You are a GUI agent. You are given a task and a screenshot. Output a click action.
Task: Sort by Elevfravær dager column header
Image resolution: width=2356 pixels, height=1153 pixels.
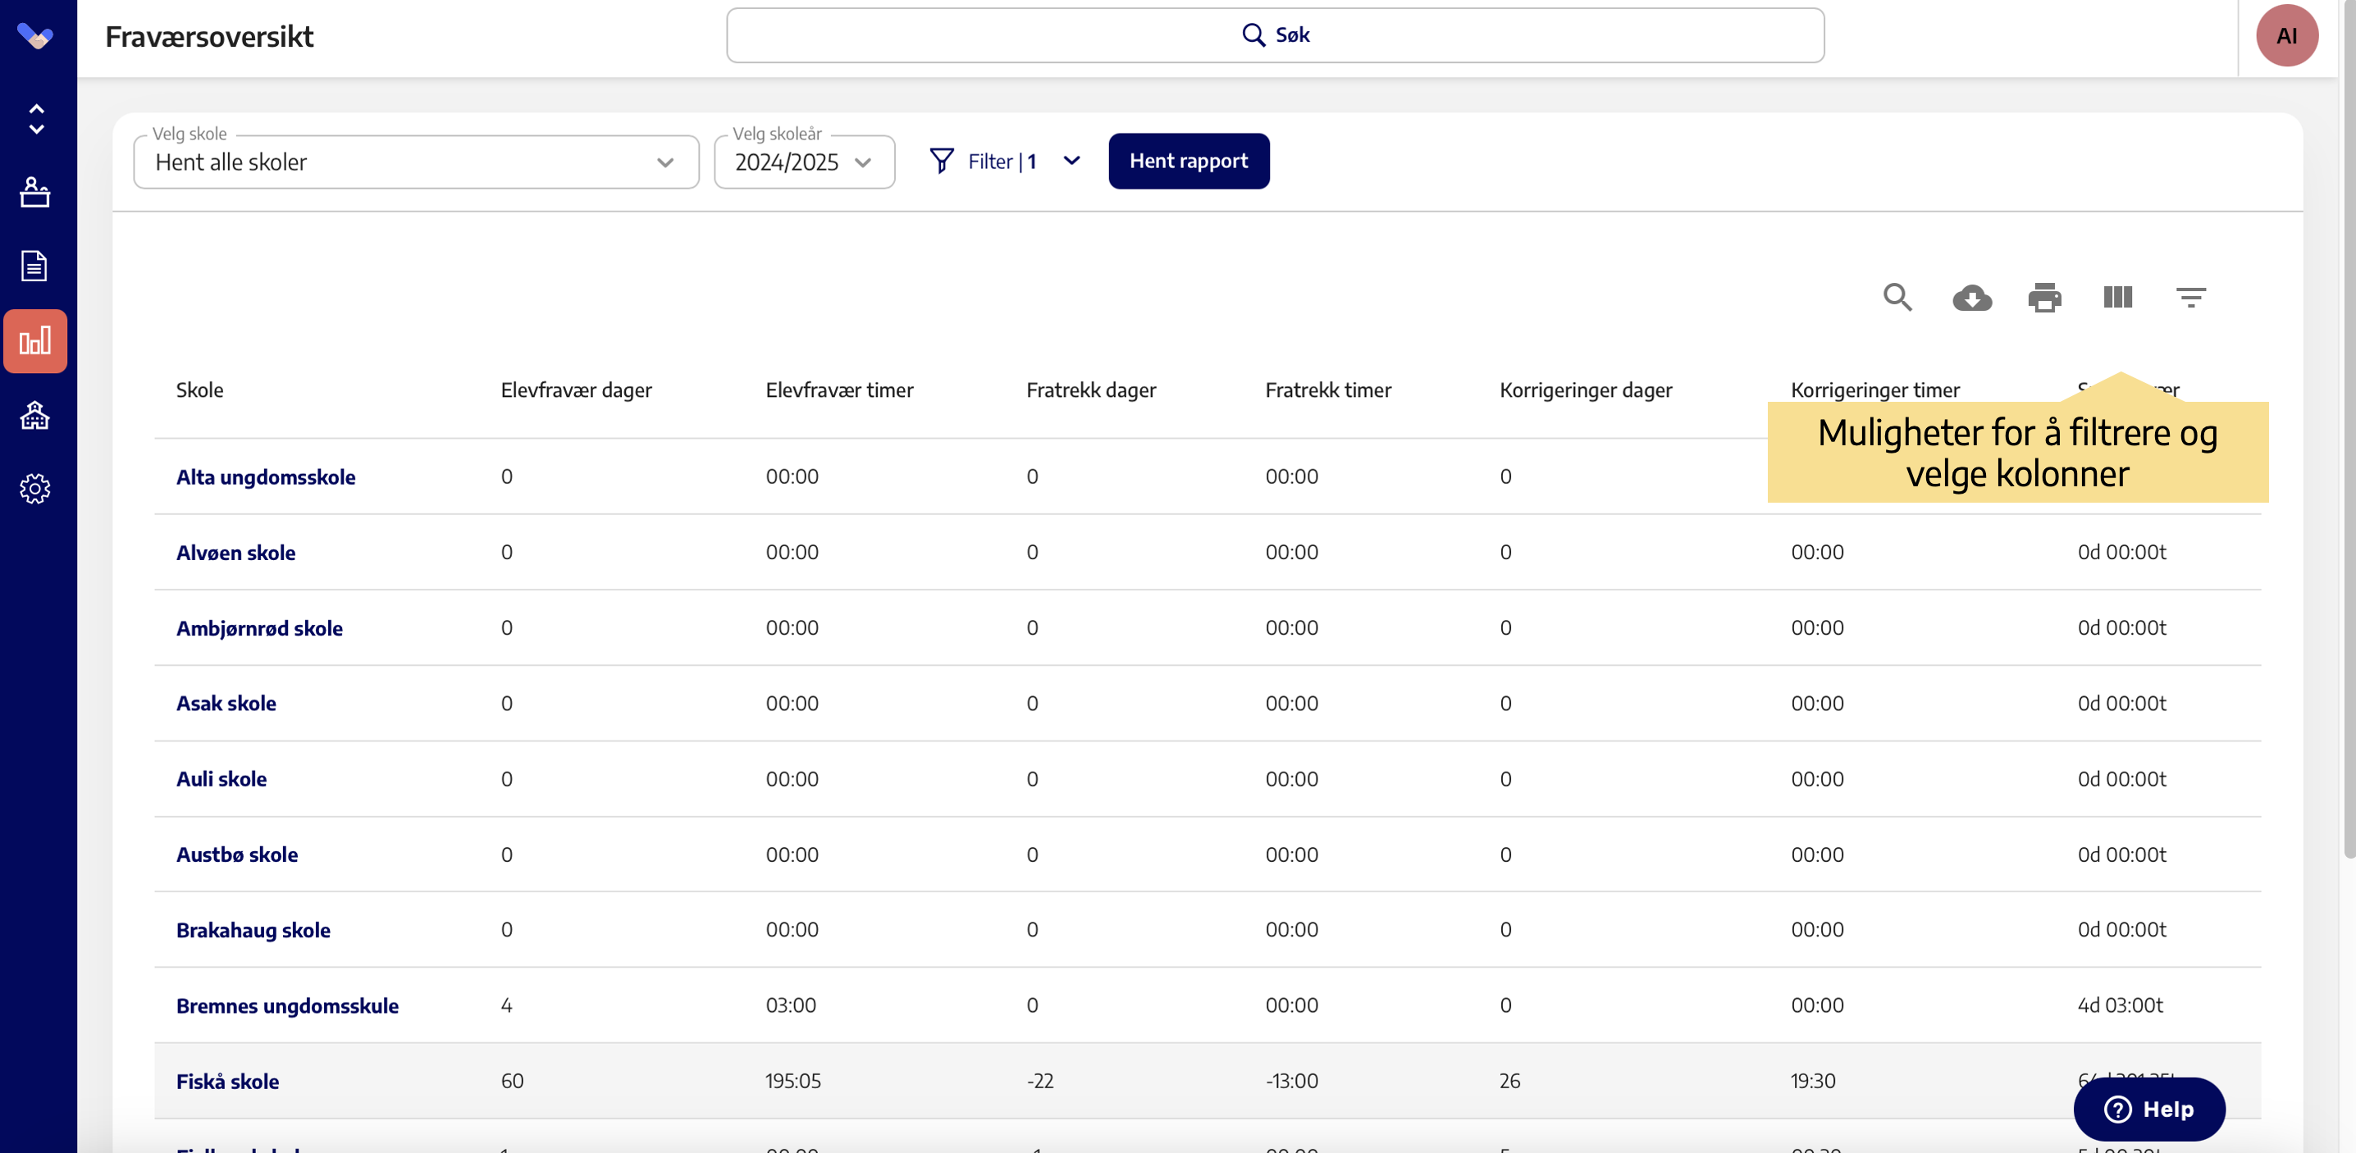tap(575, 390)
